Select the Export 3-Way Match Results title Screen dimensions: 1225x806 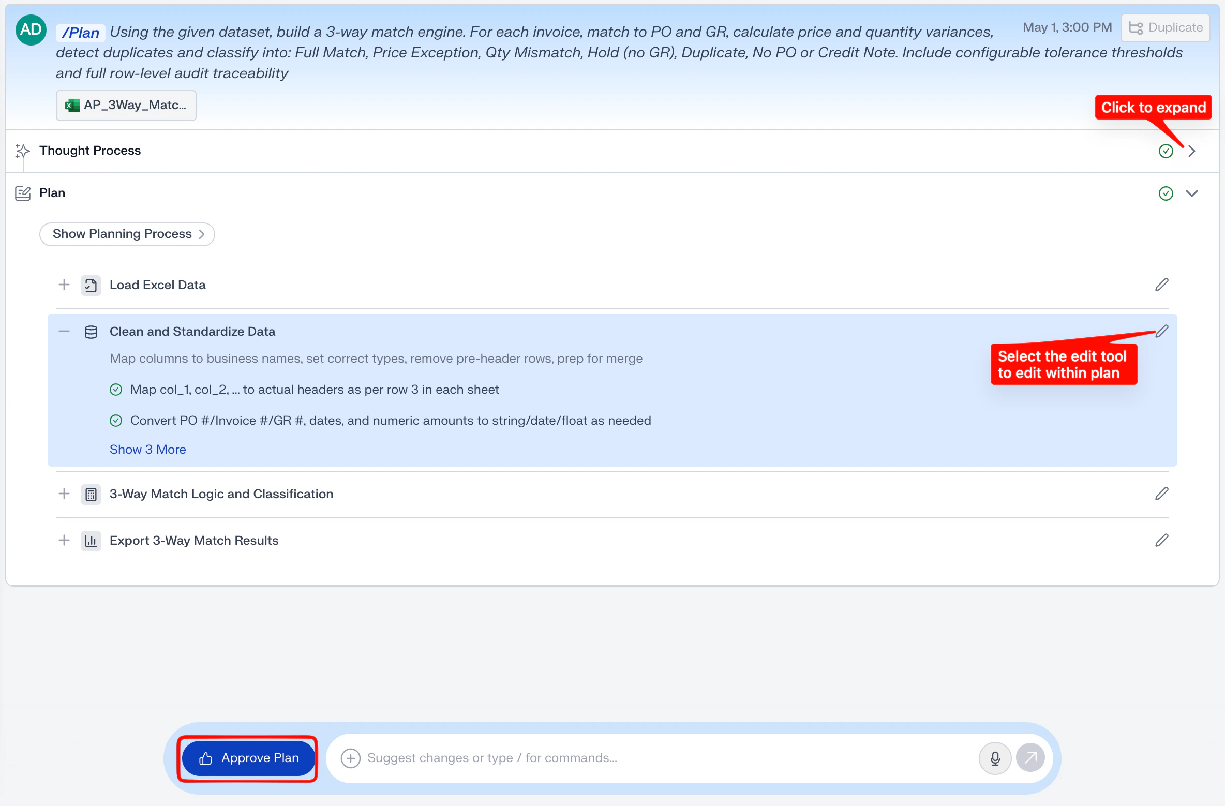194,541
